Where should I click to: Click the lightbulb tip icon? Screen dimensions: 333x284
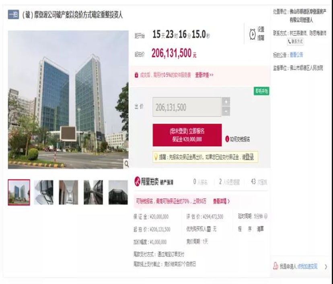[156, 157]
